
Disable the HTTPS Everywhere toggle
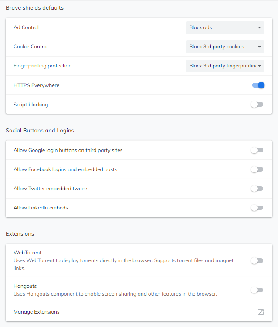[258, 85]
